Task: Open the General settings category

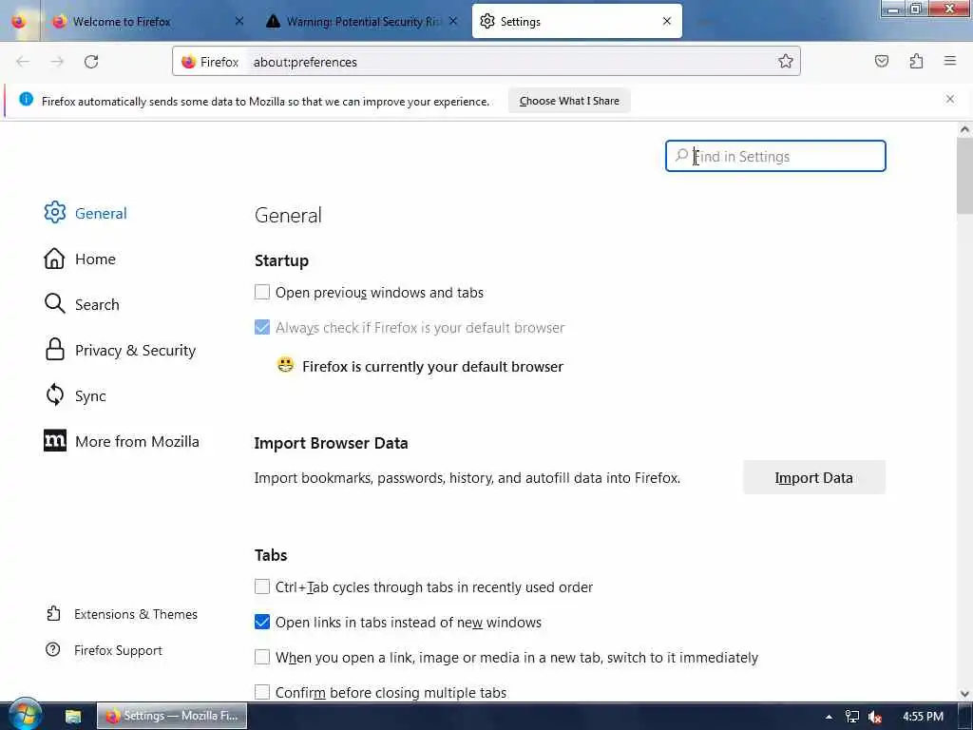Action: [86, 213]
